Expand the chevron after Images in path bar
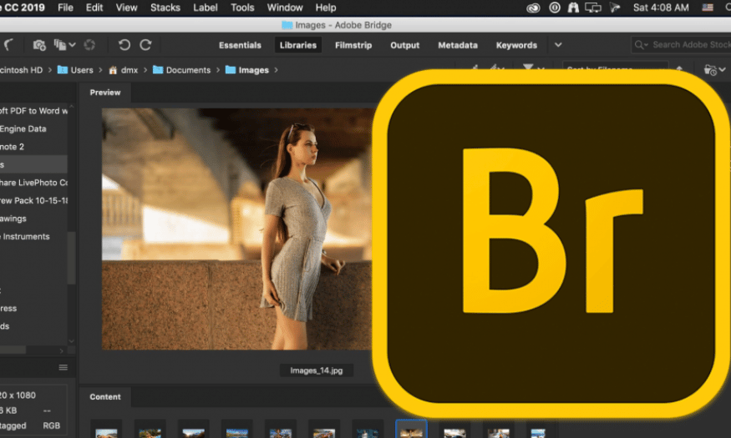Image resolution: width=731 pixels, height=438 pixels. point(276,70)
